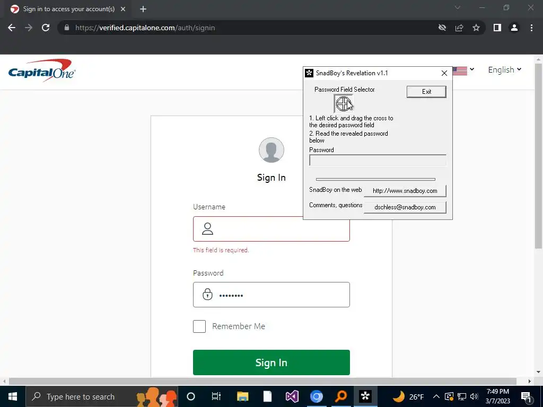Click the address bar URL

(145, 28)
